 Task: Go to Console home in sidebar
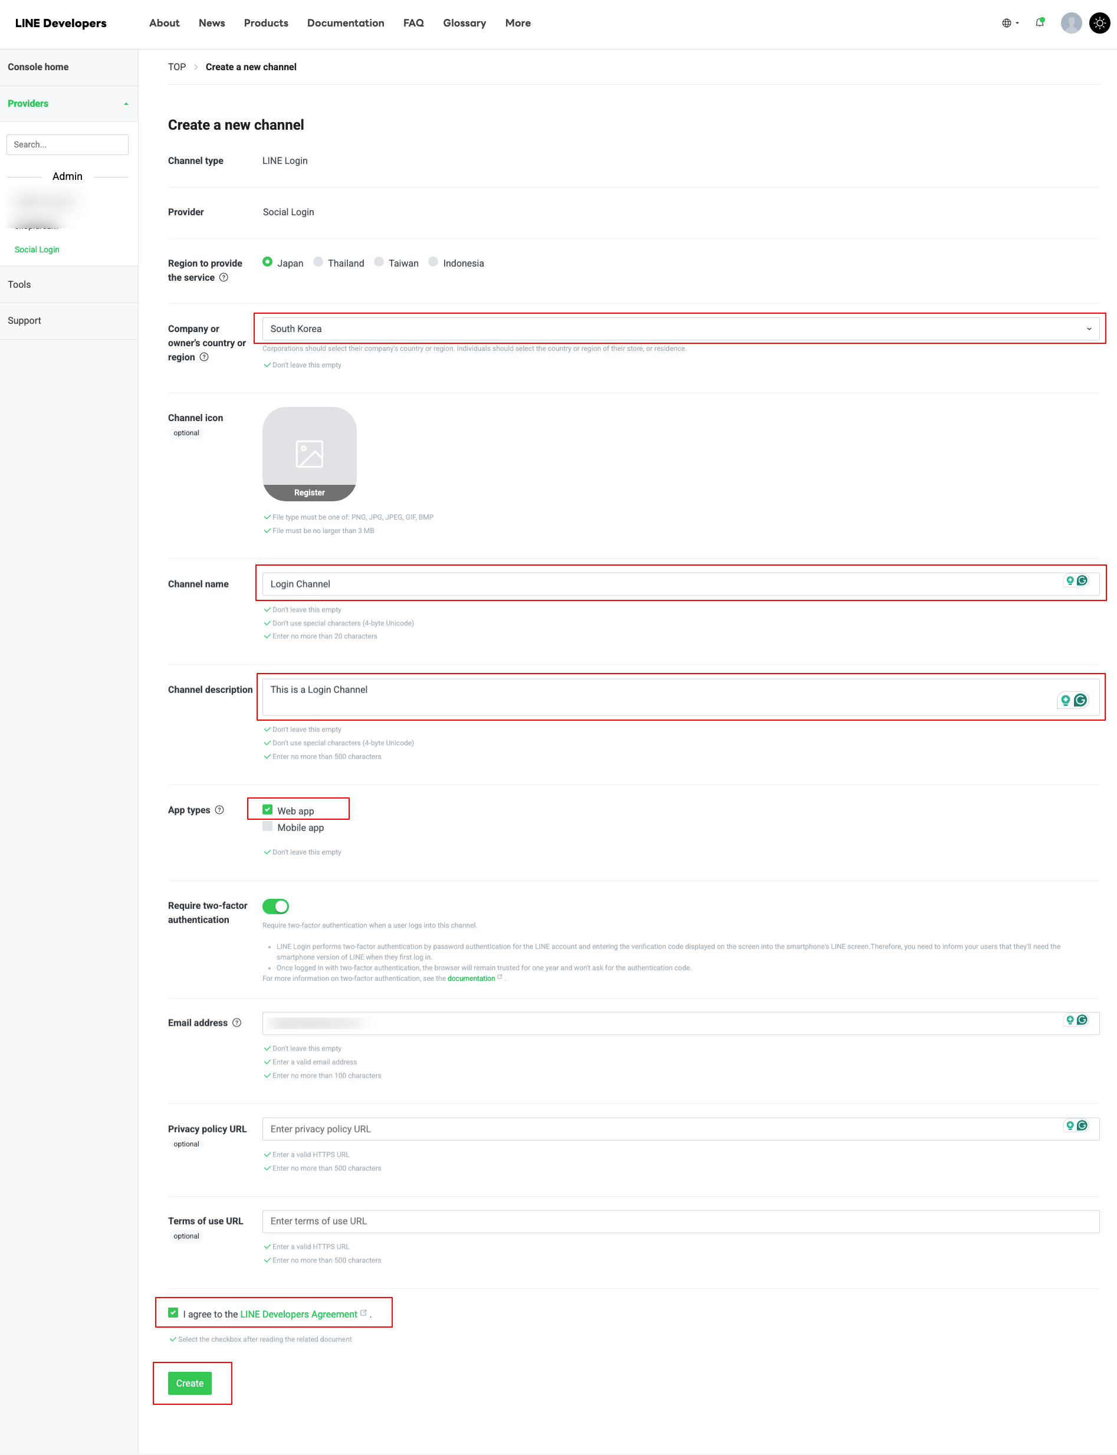(x=38, y=67)
